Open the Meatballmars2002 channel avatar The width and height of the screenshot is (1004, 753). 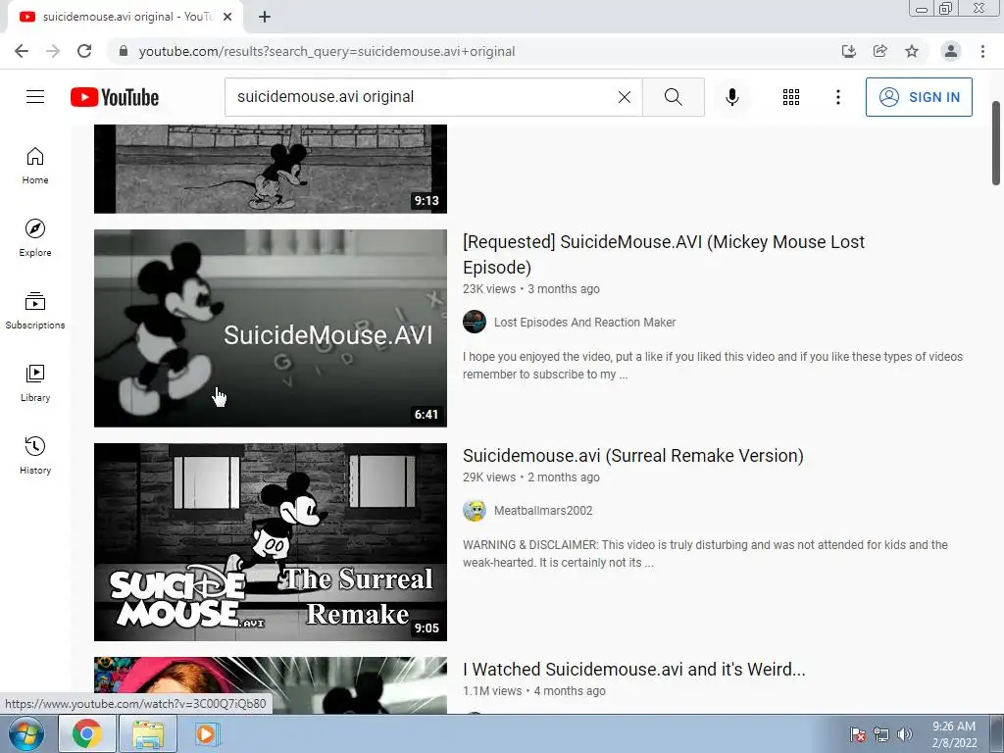475,510
